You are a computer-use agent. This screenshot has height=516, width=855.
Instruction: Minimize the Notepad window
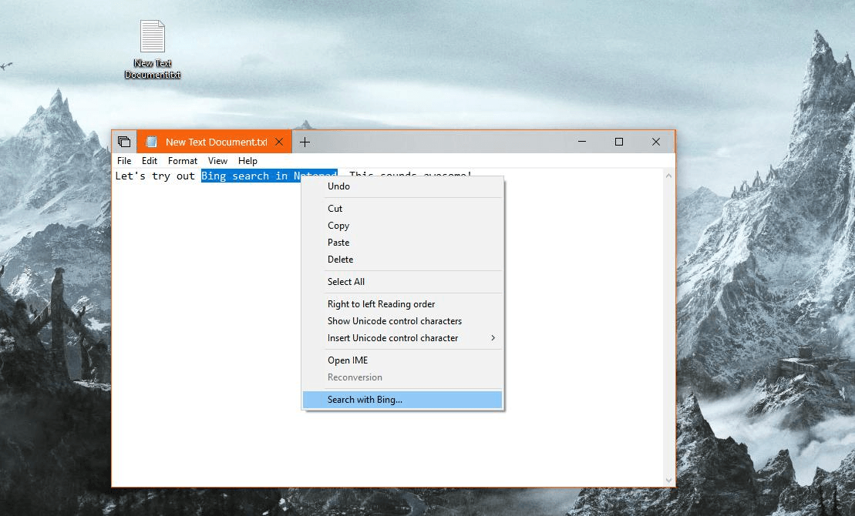coord(582,142)
